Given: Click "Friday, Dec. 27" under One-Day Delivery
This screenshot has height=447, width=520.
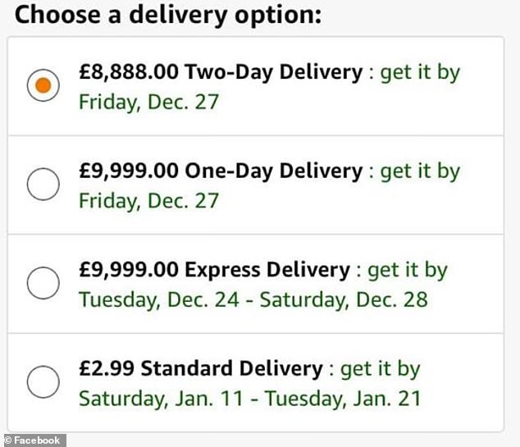Looking at the screenshot, I should click(148, 201).
